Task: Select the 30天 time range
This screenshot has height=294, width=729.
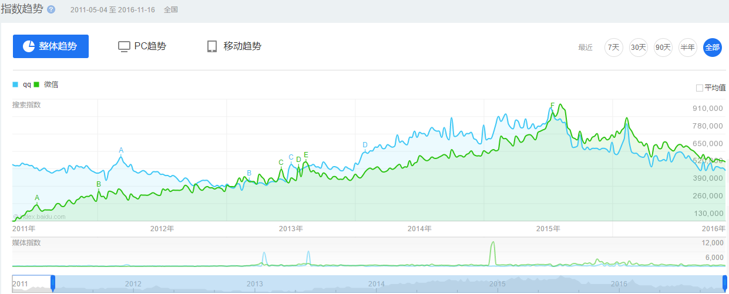Action: [638, 48]
